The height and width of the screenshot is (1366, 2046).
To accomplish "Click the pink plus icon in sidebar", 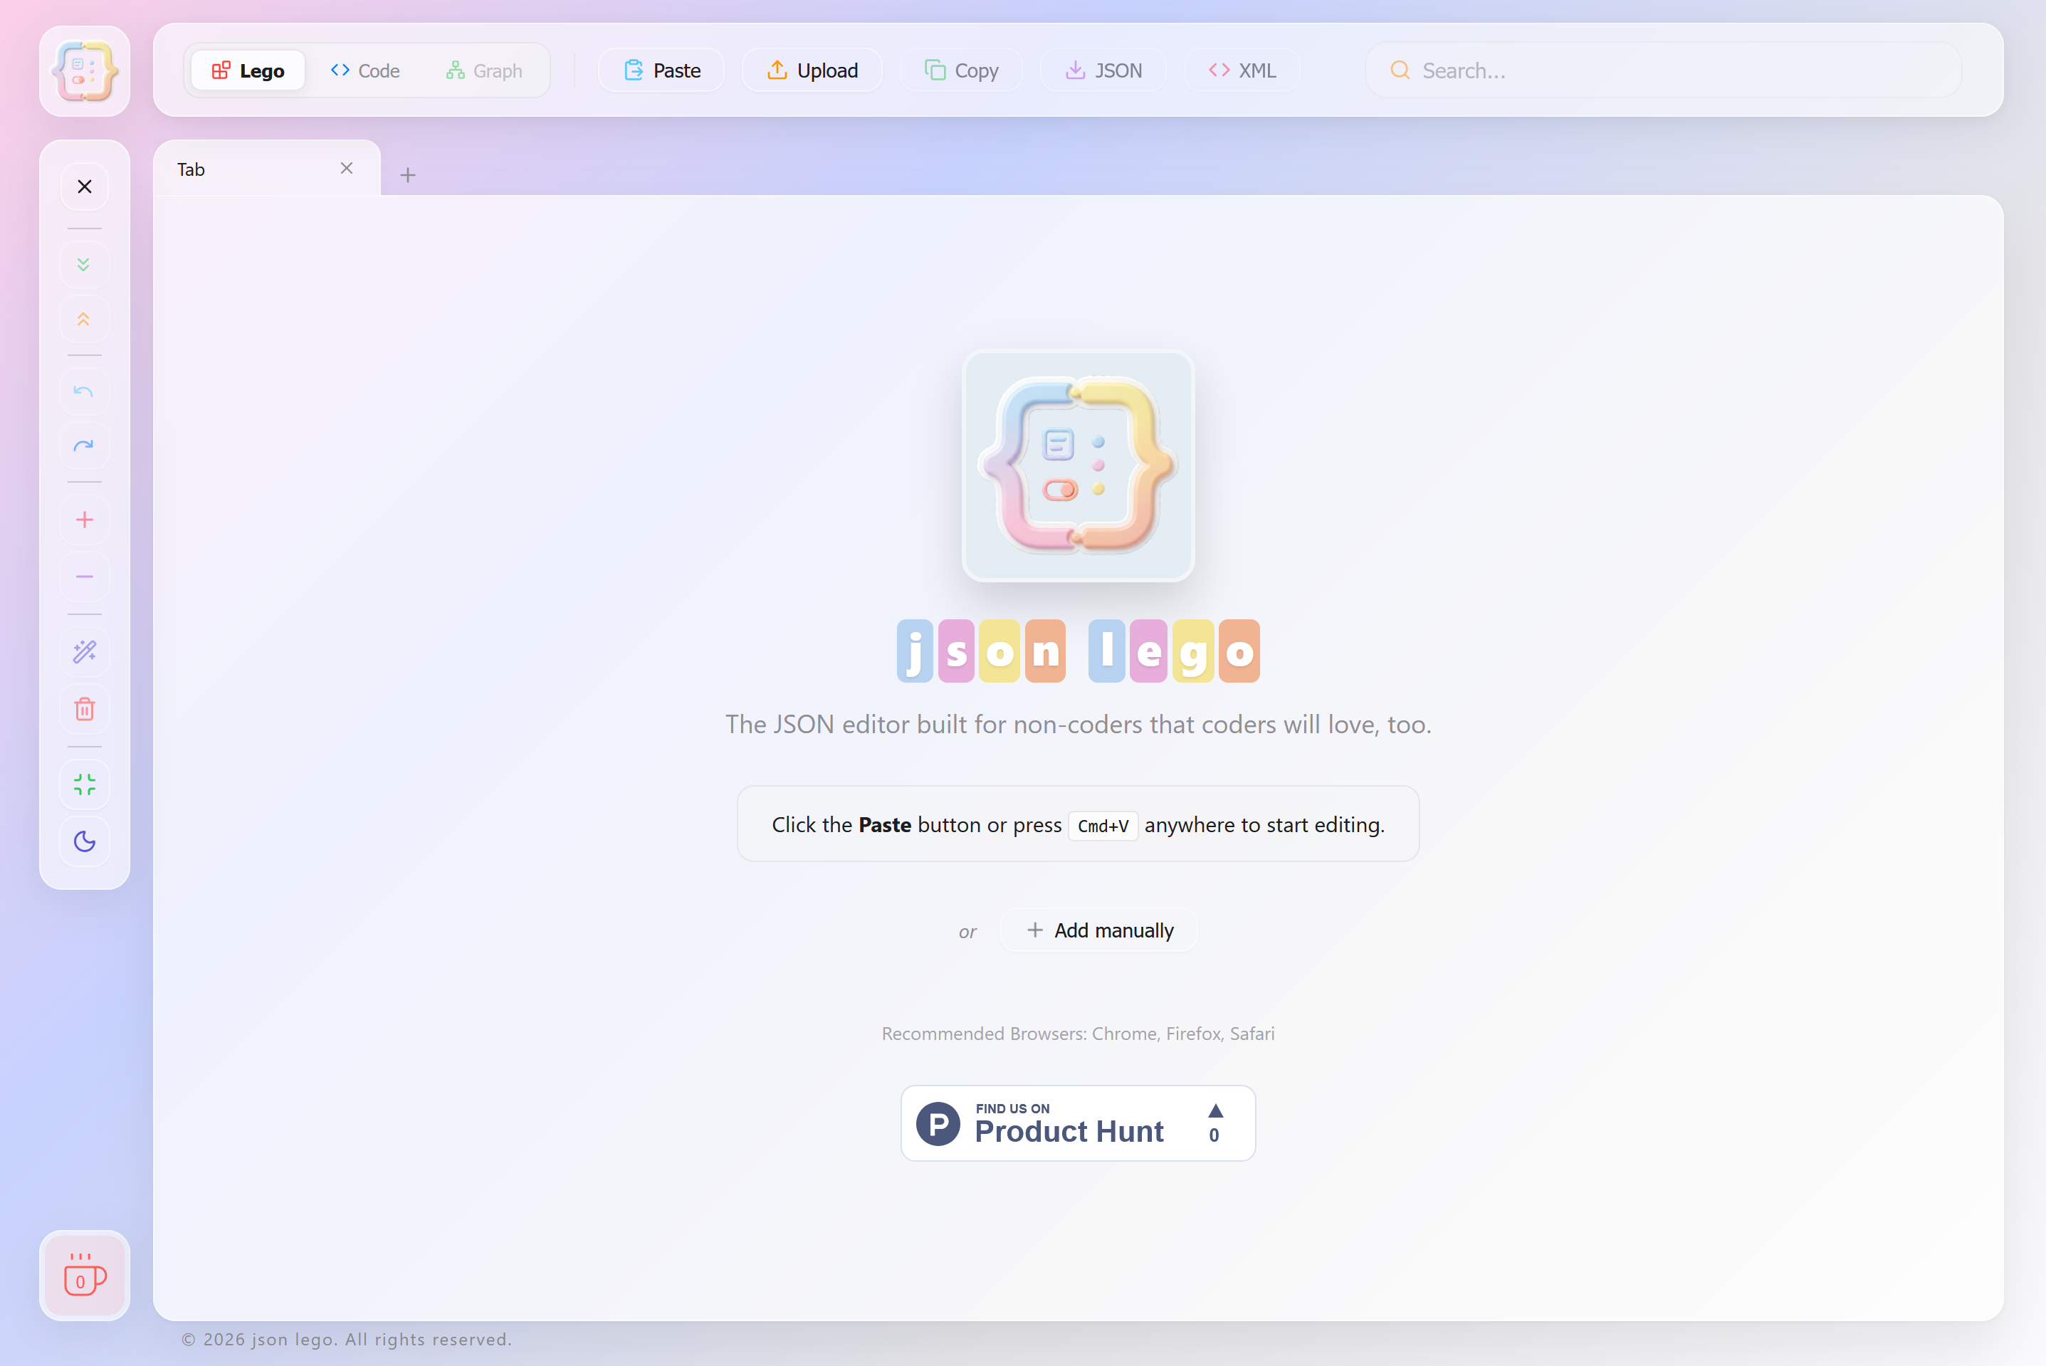I will click(x=85, y=520).
